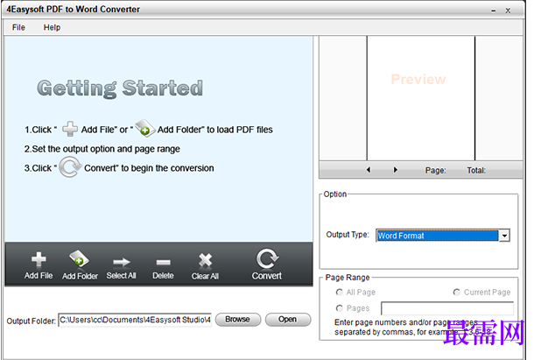The image size is (541, 360).
Task: Click the Add File plus icon
Action: 39,260
